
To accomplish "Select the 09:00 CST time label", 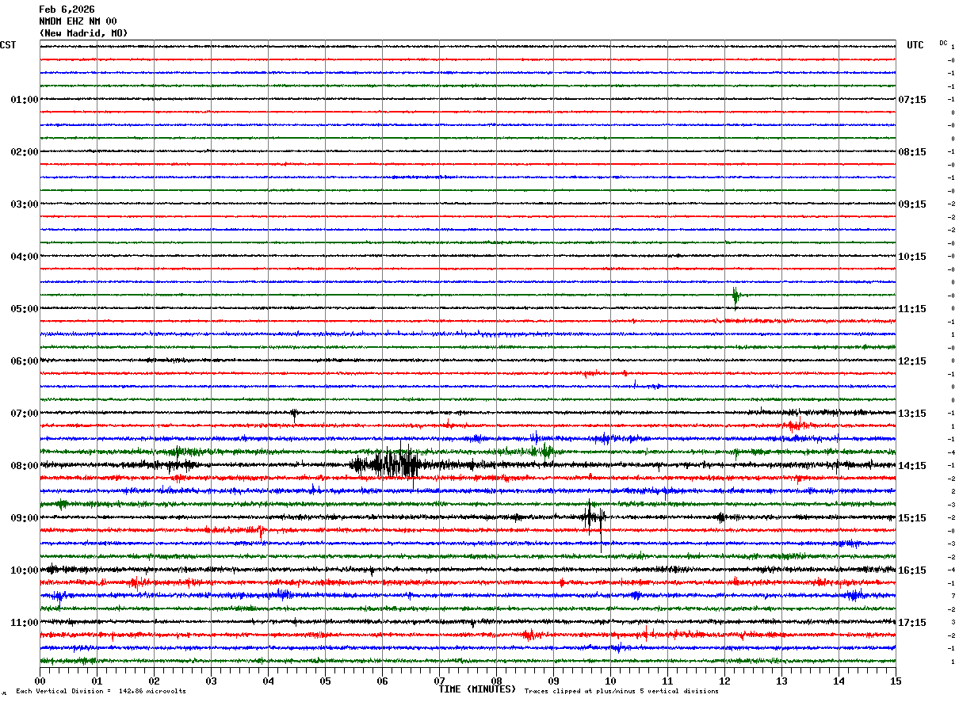I will click(25, 518).
